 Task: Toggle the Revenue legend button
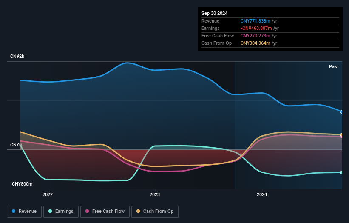pos(24,212)
